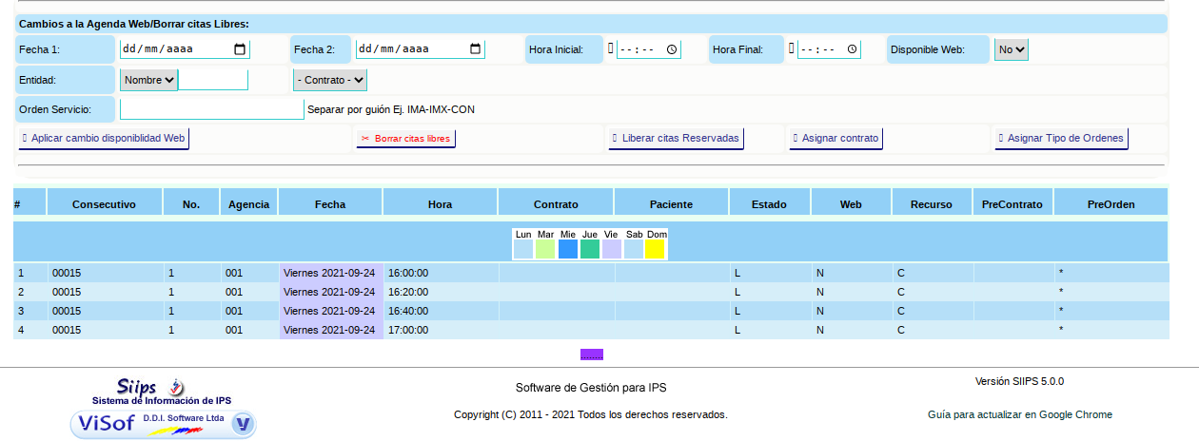Expand the Contrato selector dropdown
This screenshot has width=1199, height=441.
tap(330, 80)
